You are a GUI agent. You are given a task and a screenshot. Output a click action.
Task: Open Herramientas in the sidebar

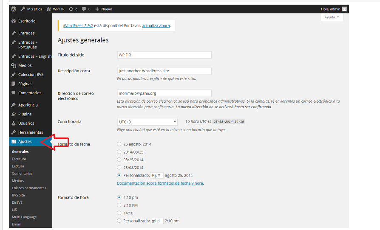tap(31, 132)
